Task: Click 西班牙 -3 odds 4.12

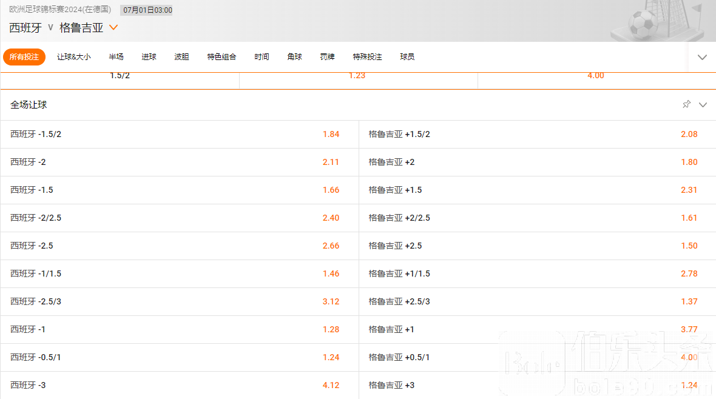Action: coord(331,385)
